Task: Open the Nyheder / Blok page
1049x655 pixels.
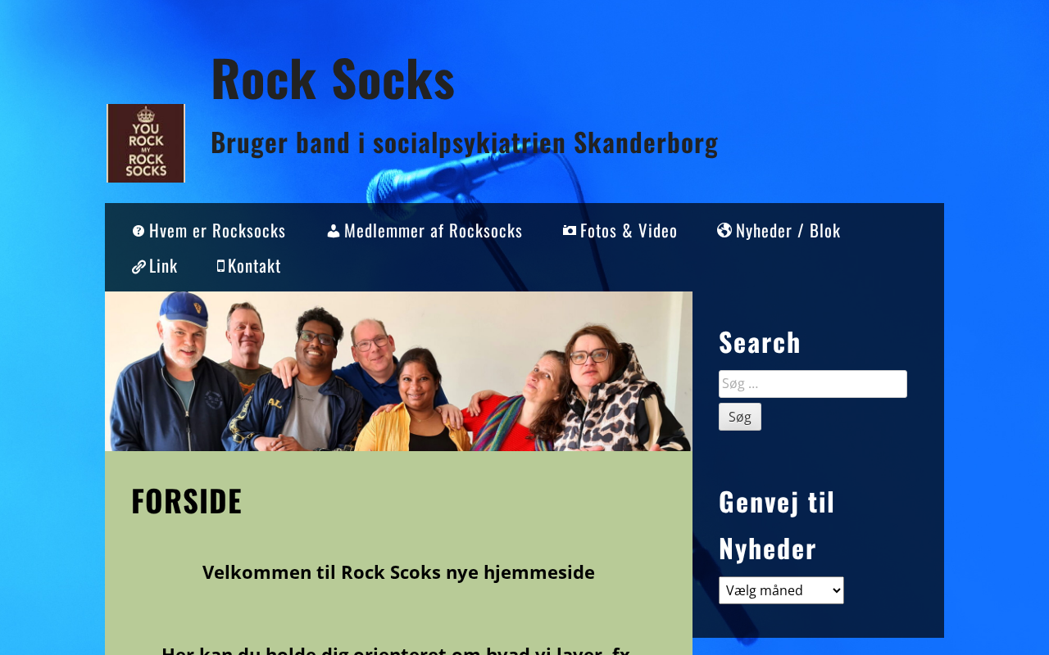Action: pos(779,231)
